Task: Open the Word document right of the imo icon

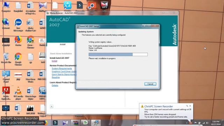Action: tap(30, 25)
